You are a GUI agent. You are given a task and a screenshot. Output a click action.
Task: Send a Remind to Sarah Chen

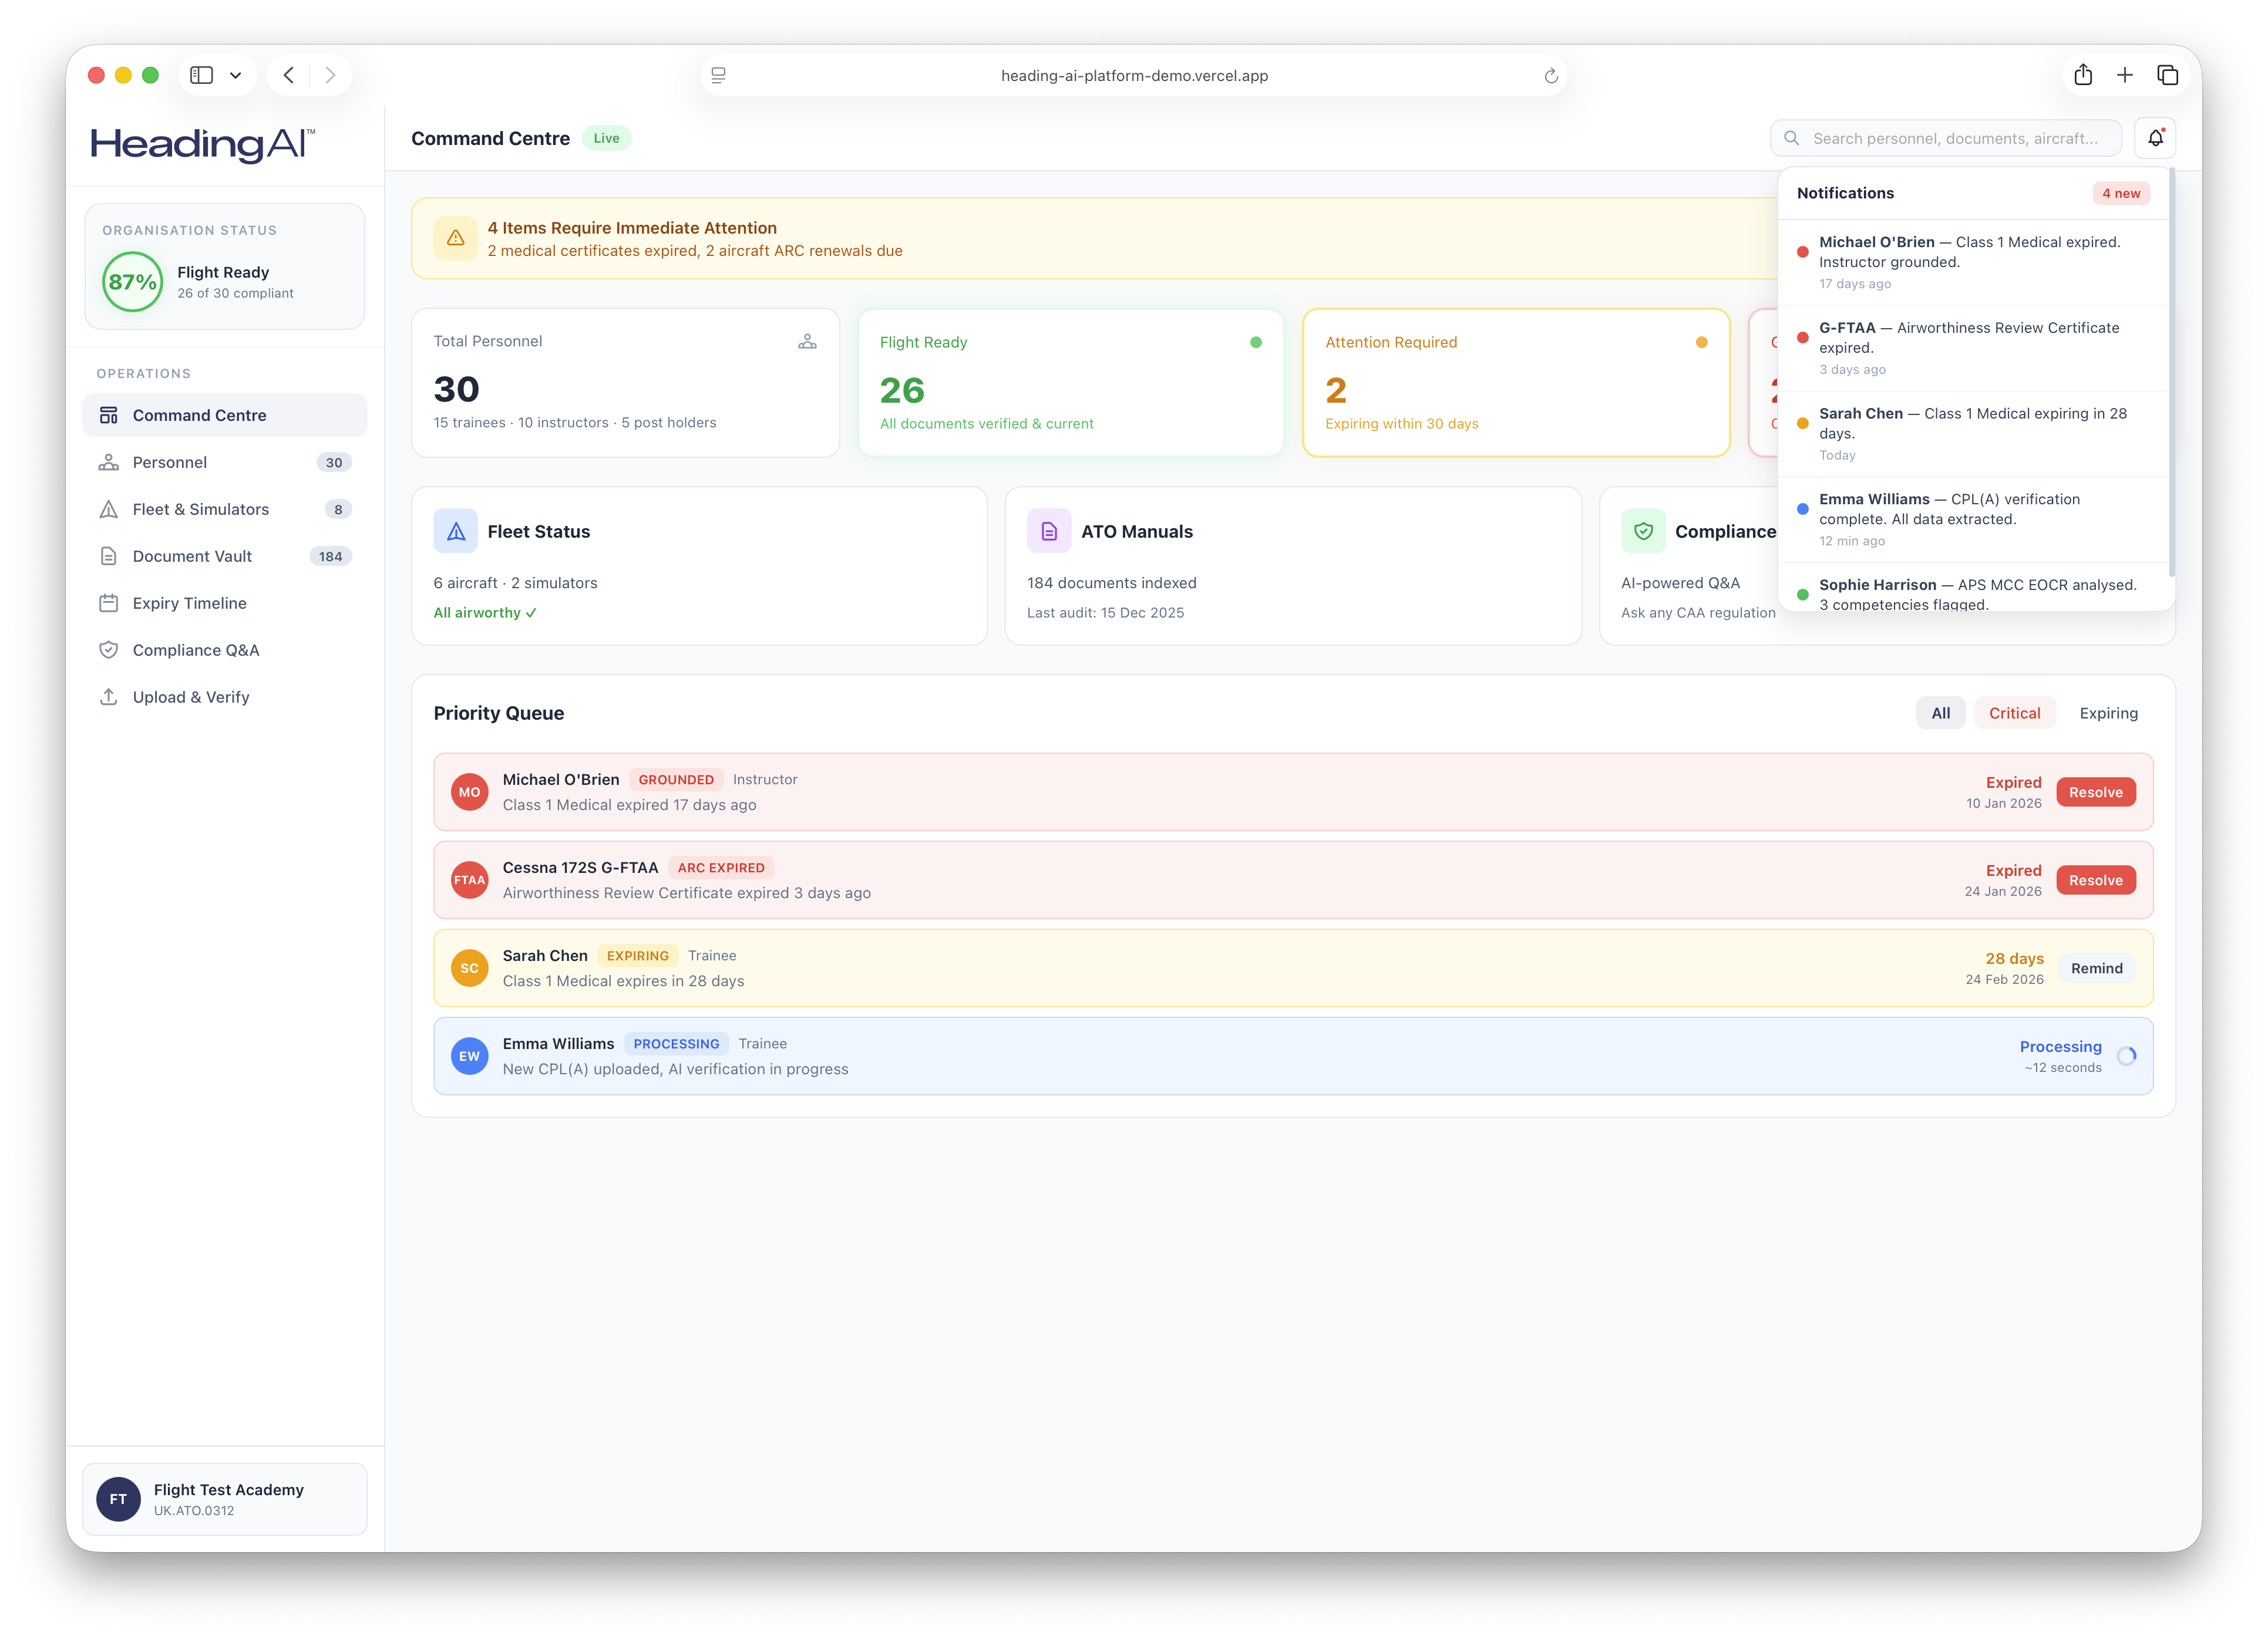pos(2097,967)
